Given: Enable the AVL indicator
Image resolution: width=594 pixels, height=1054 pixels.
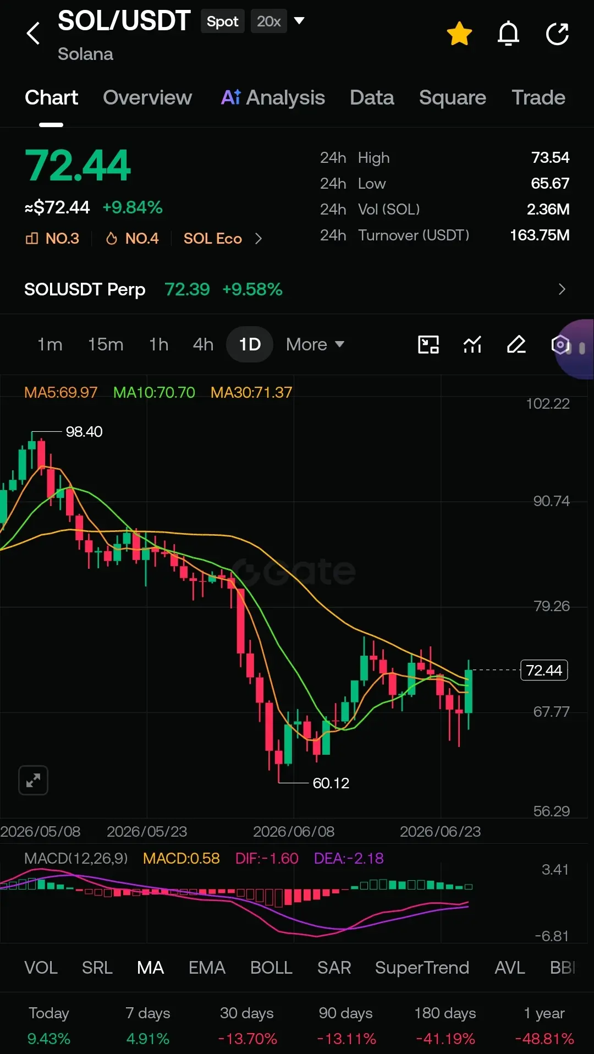Looking at the screenshot, I should coord(510,968).
